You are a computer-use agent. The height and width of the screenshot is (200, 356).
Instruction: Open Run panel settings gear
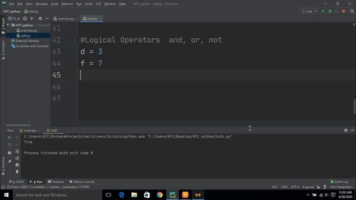[x=345, y=130]
